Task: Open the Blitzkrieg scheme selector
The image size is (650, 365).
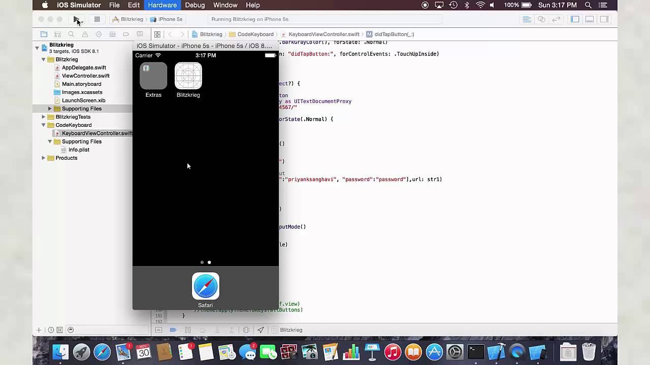Action: (128, 19)
